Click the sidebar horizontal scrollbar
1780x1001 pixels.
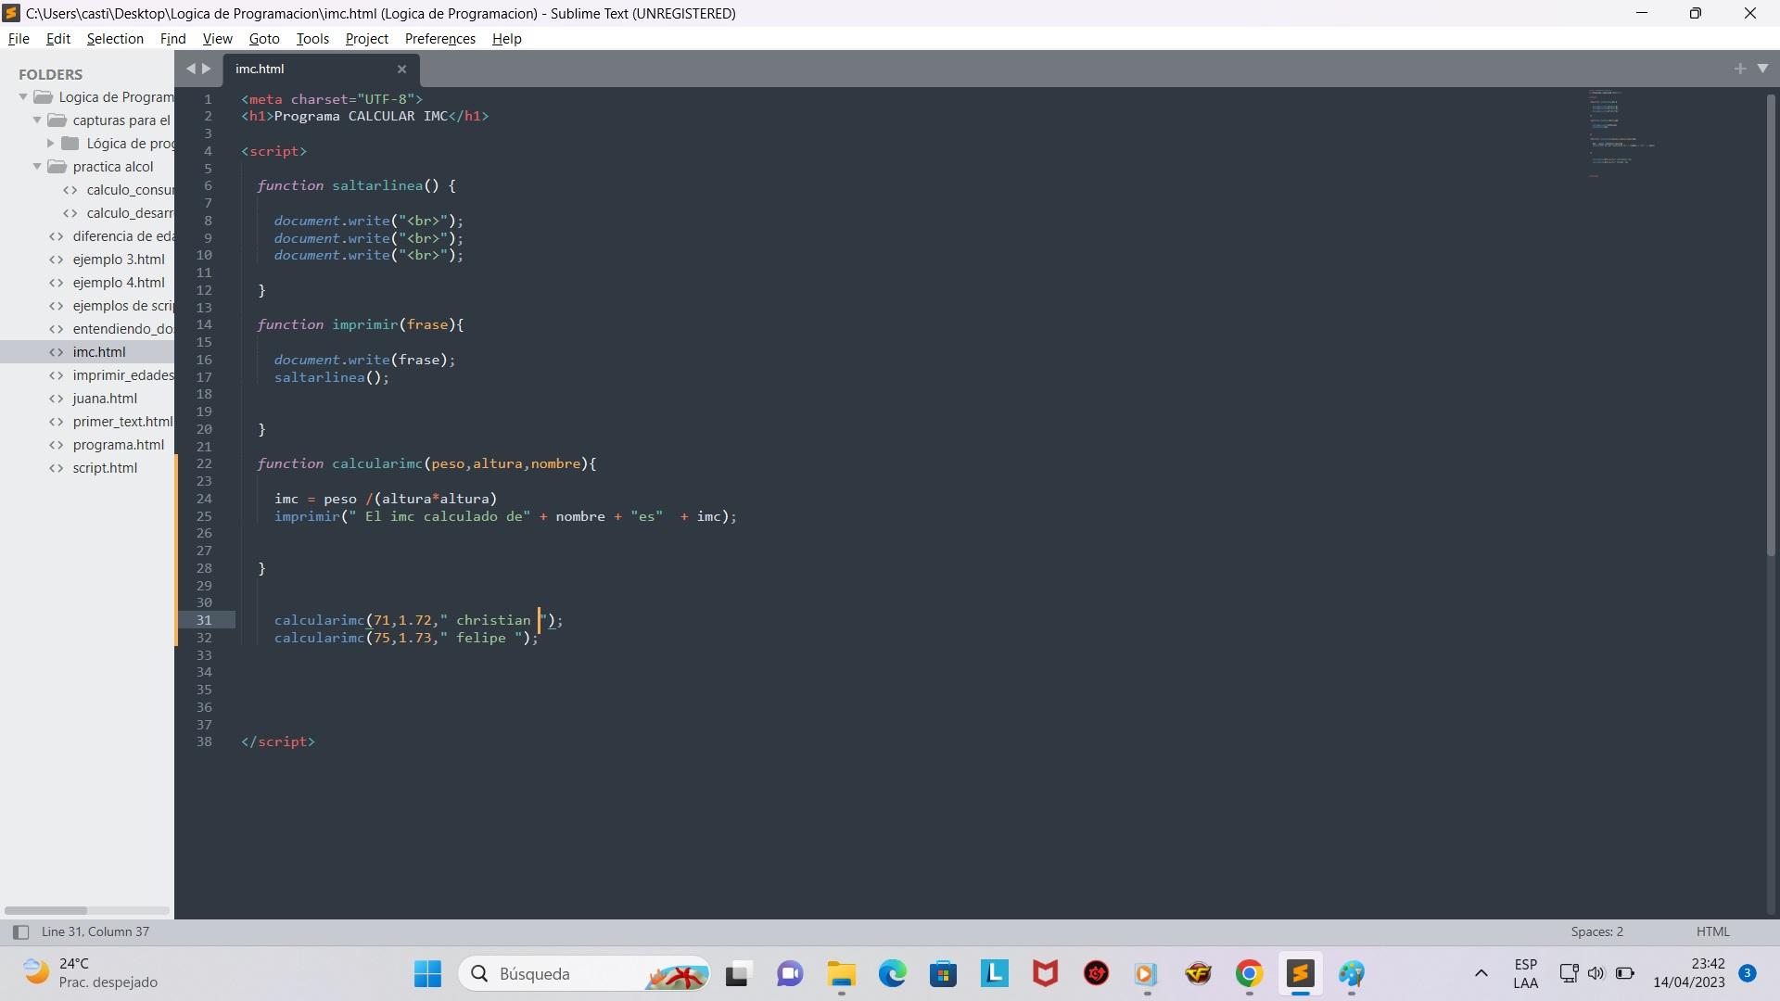coord(45,910)
